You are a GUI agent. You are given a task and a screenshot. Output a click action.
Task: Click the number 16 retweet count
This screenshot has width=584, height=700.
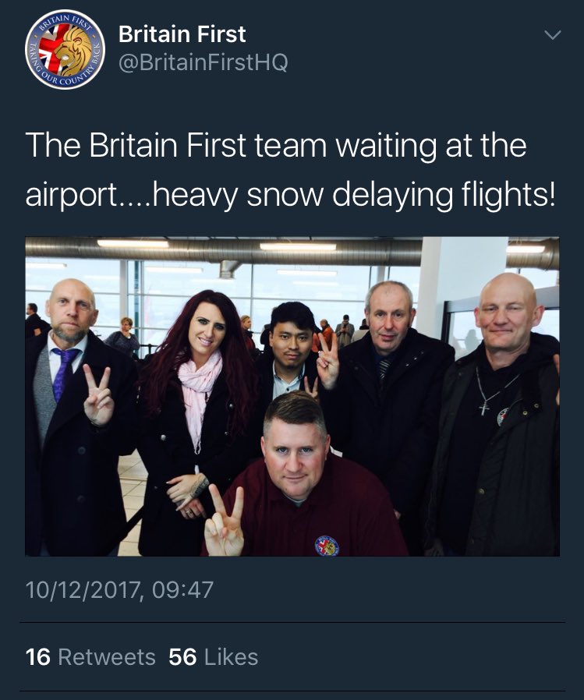[38, 657]
